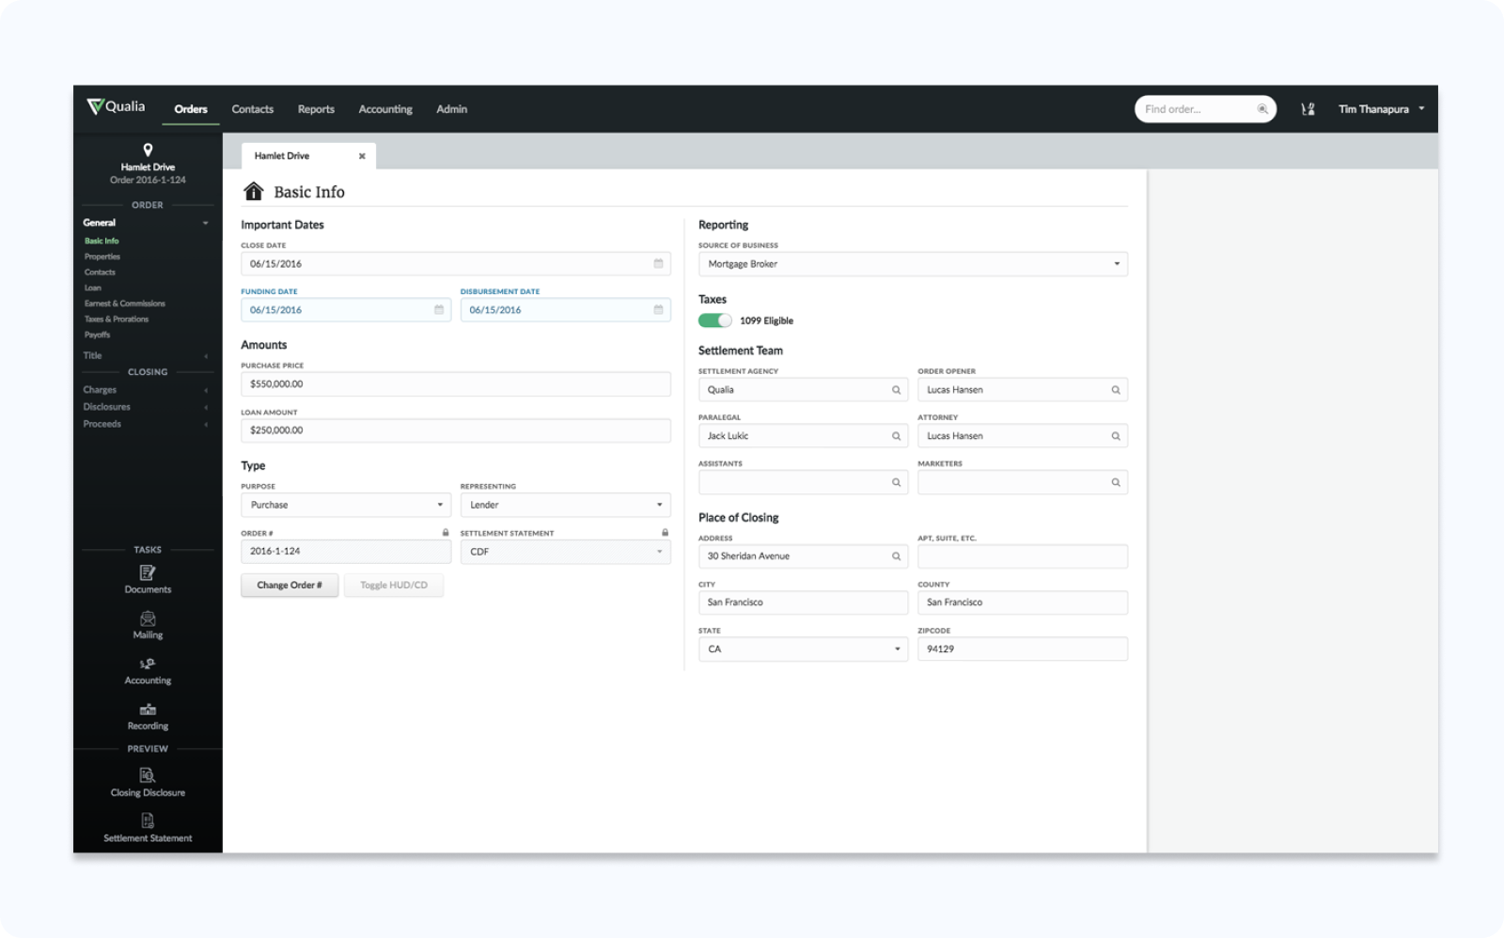Enable the 1099 Eligible toggle

[x=714, y=320]
